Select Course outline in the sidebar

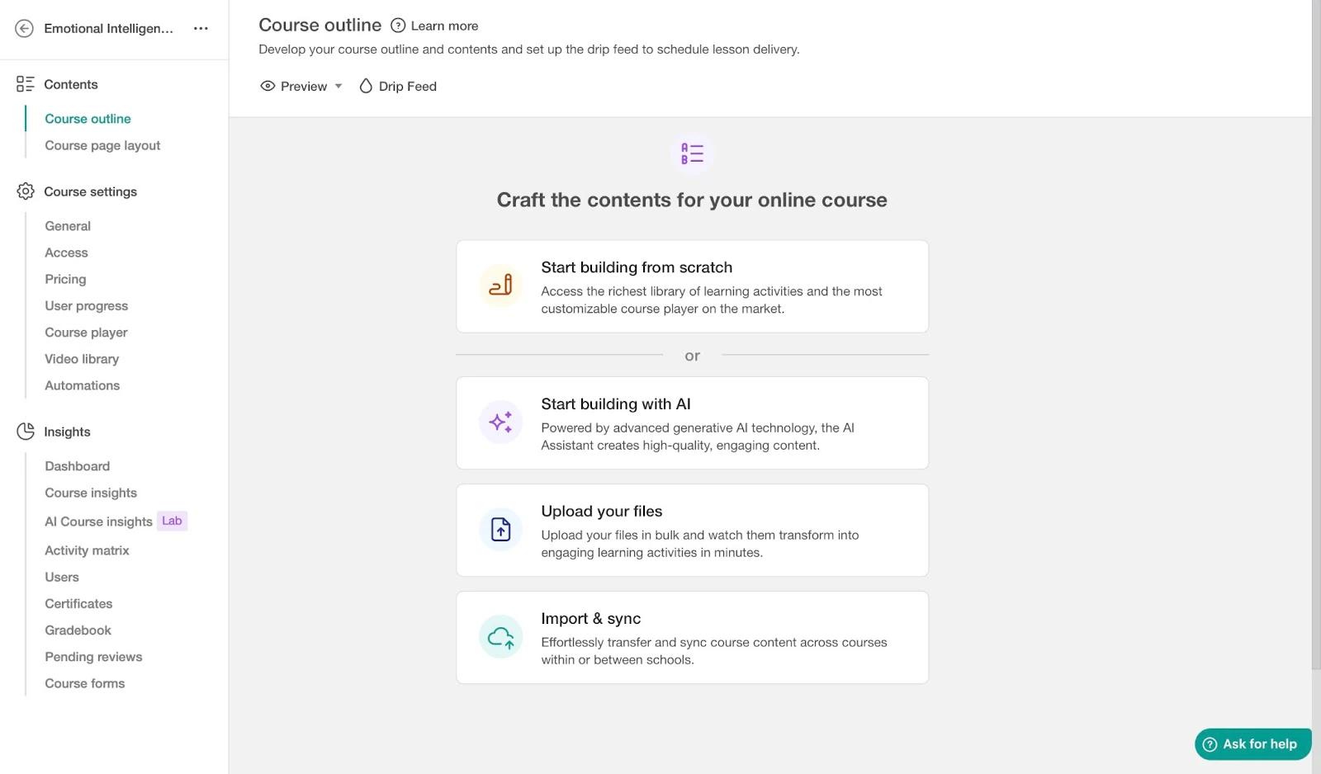coord(88,119)
